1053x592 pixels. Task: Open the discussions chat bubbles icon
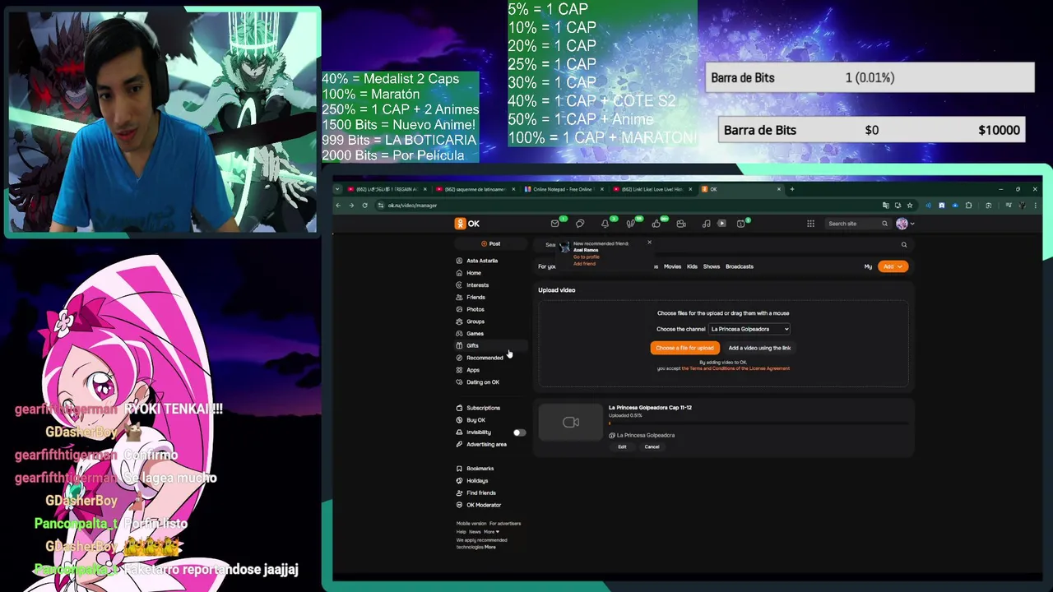(580, 224)
